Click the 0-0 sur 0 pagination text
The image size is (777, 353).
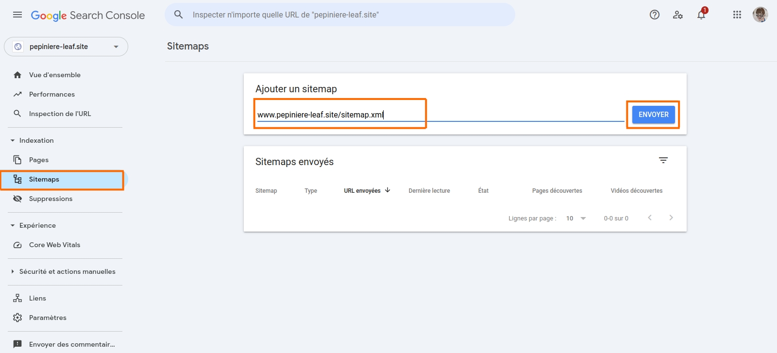tap(616, 219)
